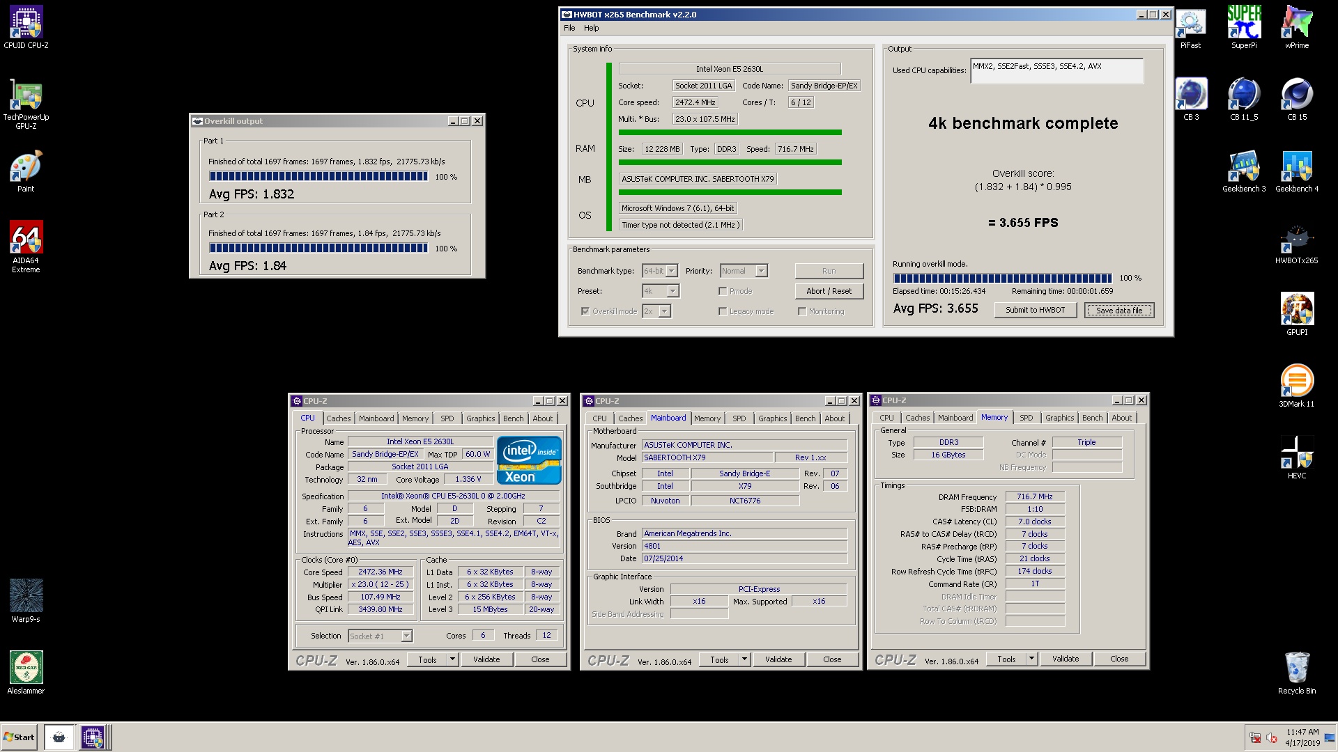Open the GPUPI desktop icon

pos(1297,315)
